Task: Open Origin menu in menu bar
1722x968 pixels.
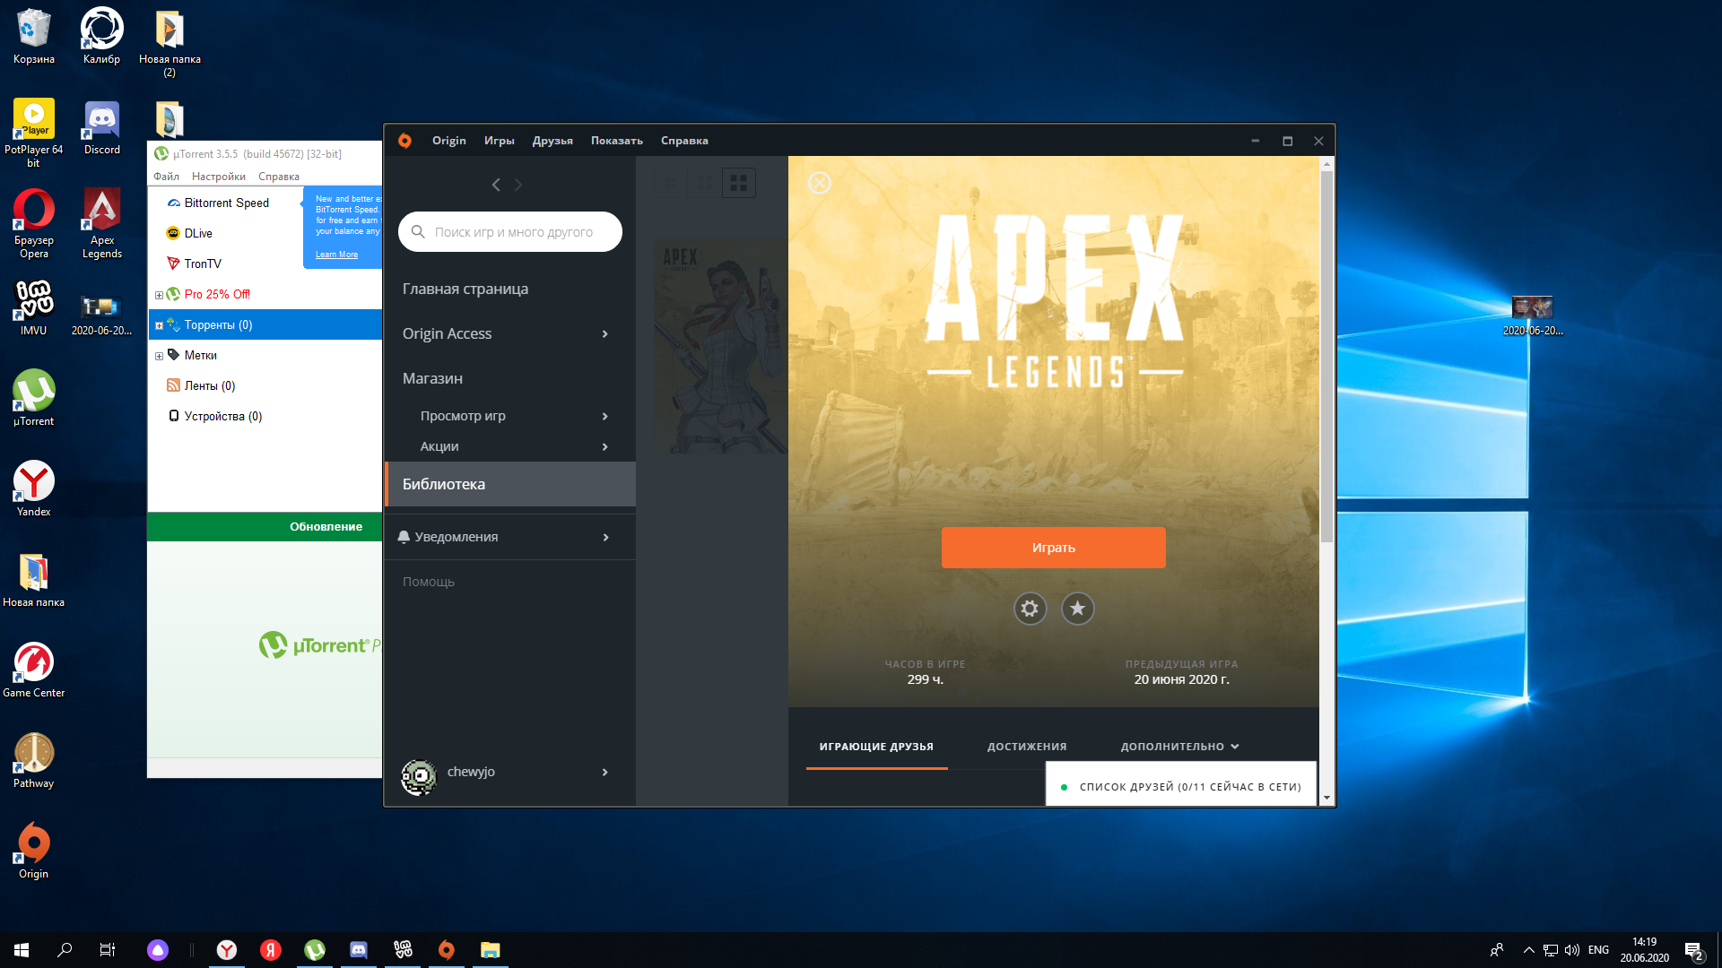Action: [448, 141]
